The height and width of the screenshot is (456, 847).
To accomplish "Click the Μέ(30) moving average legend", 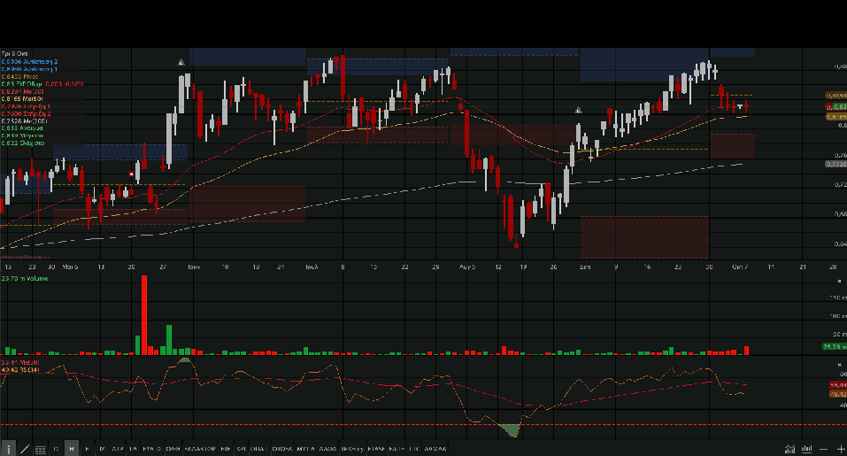I will (22, 92).
